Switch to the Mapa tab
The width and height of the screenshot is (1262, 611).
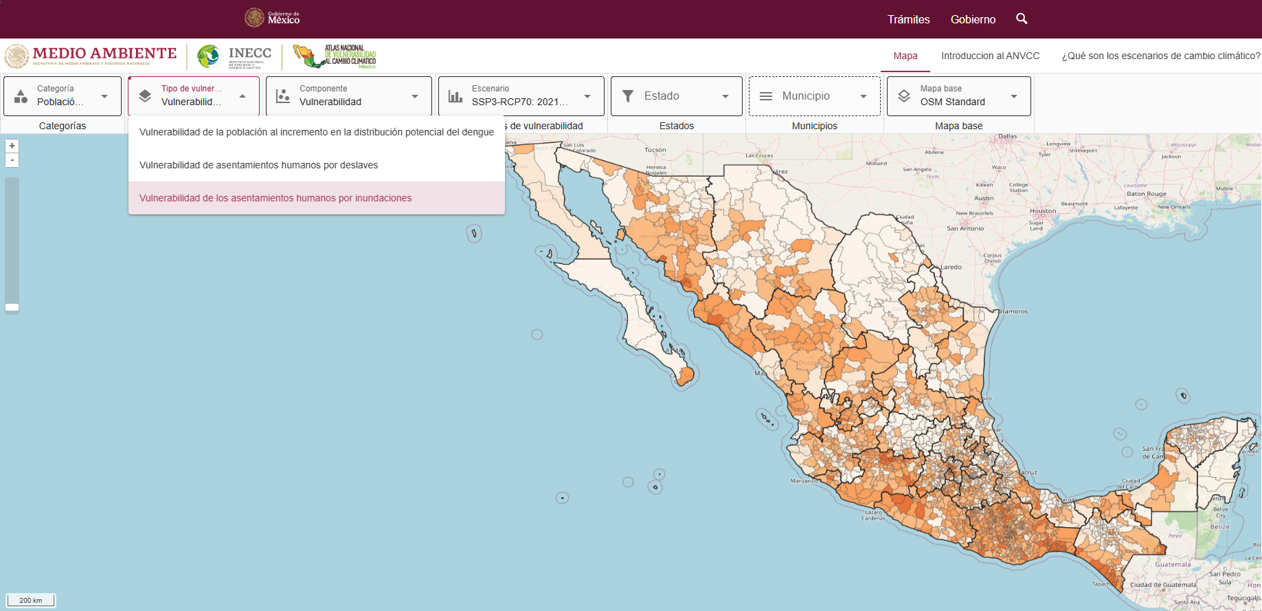pos(905,56)
